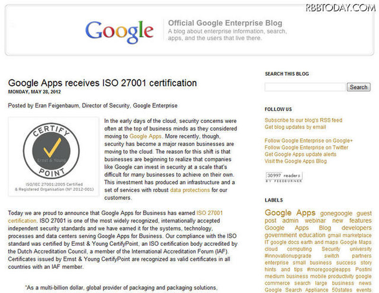379x293 pixels.
Task: Select the large Google Apps label
Action: coord(290,213)
